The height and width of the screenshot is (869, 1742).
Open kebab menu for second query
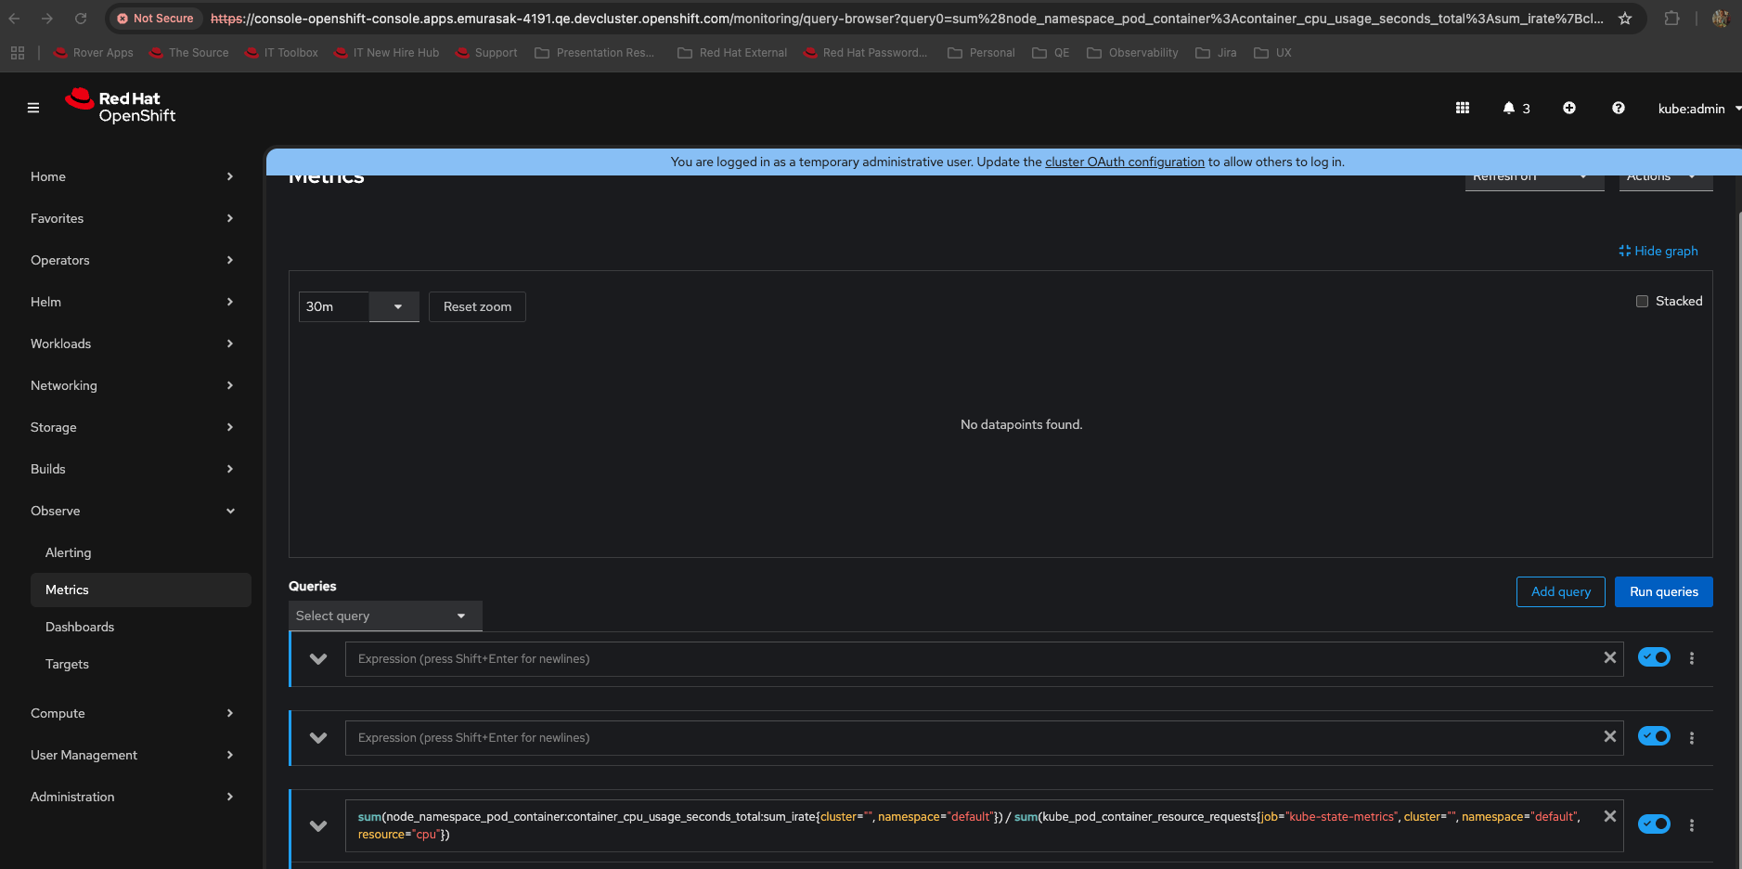click(x=1692, y=737)
